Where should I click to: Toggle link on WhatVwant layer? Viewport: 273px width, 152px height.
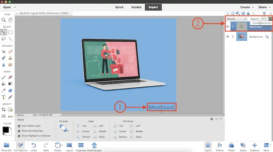click(x=233, y=27)
